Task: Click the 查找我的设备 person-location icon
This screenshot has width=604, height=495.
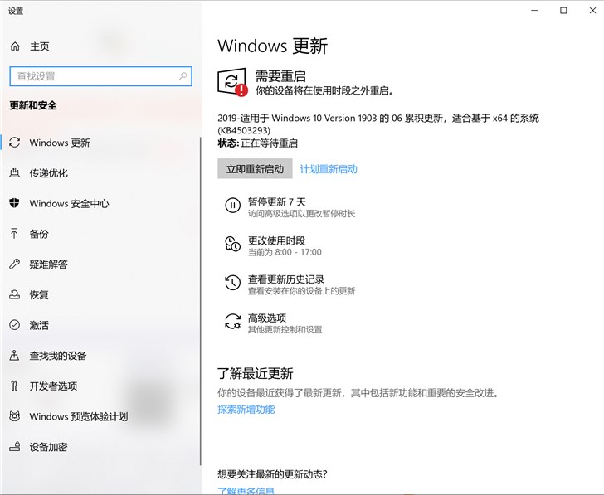Action: pos(15,355)
